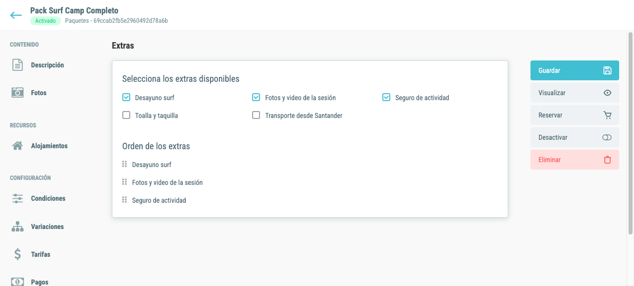Click the Tarifas dollar icon
The height and width of the screenshot is (286, 634).
(x=17, y=254)
